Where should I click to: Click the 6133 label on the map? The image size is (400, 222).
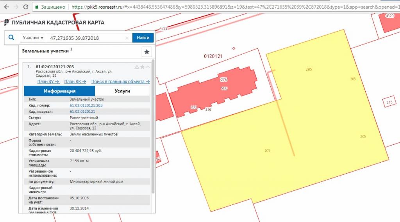coord(163,29)
